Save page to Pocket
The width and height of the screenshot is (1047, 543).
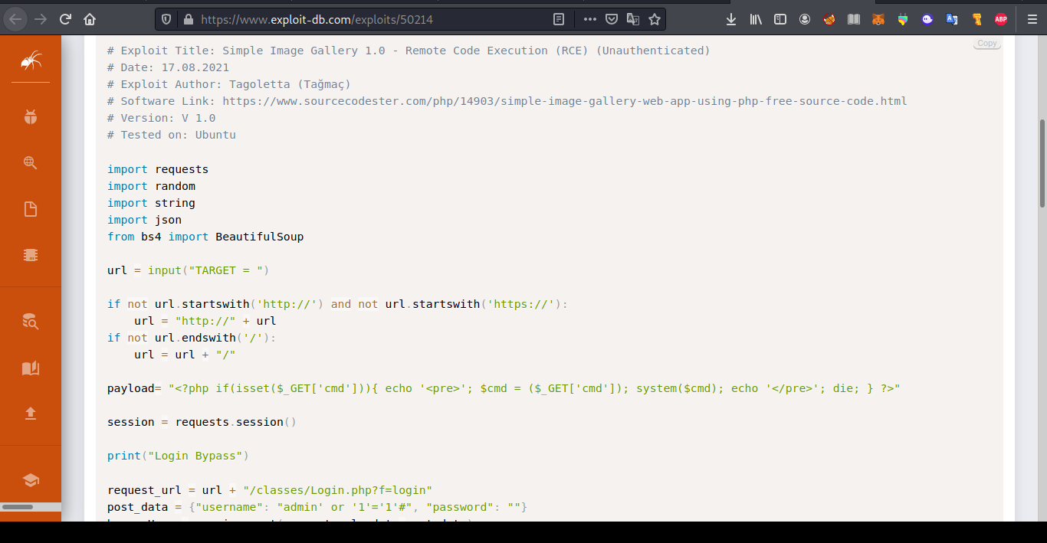pyautogui.click(x=612, y=19)
